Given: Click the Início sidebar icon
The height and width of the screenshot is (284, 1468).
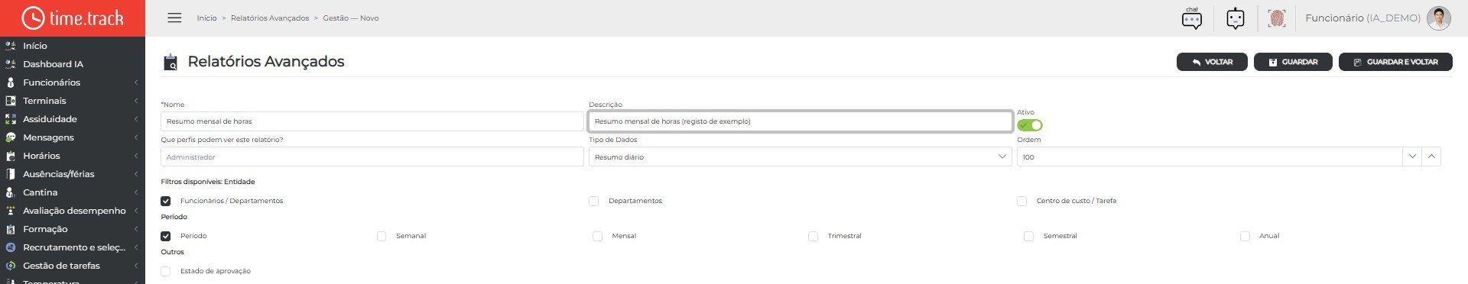Looking at the screenshot, I should click(11, 46).
